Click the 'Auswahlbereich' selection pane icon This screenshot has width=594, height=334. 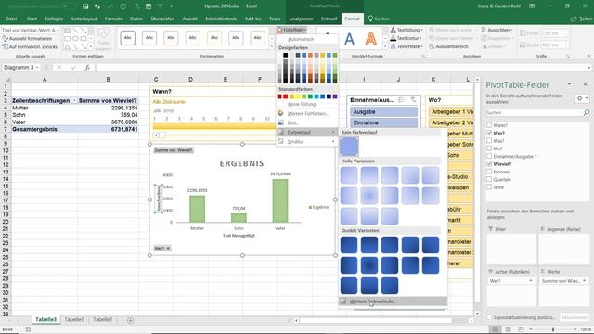click(x=432, y=46)
